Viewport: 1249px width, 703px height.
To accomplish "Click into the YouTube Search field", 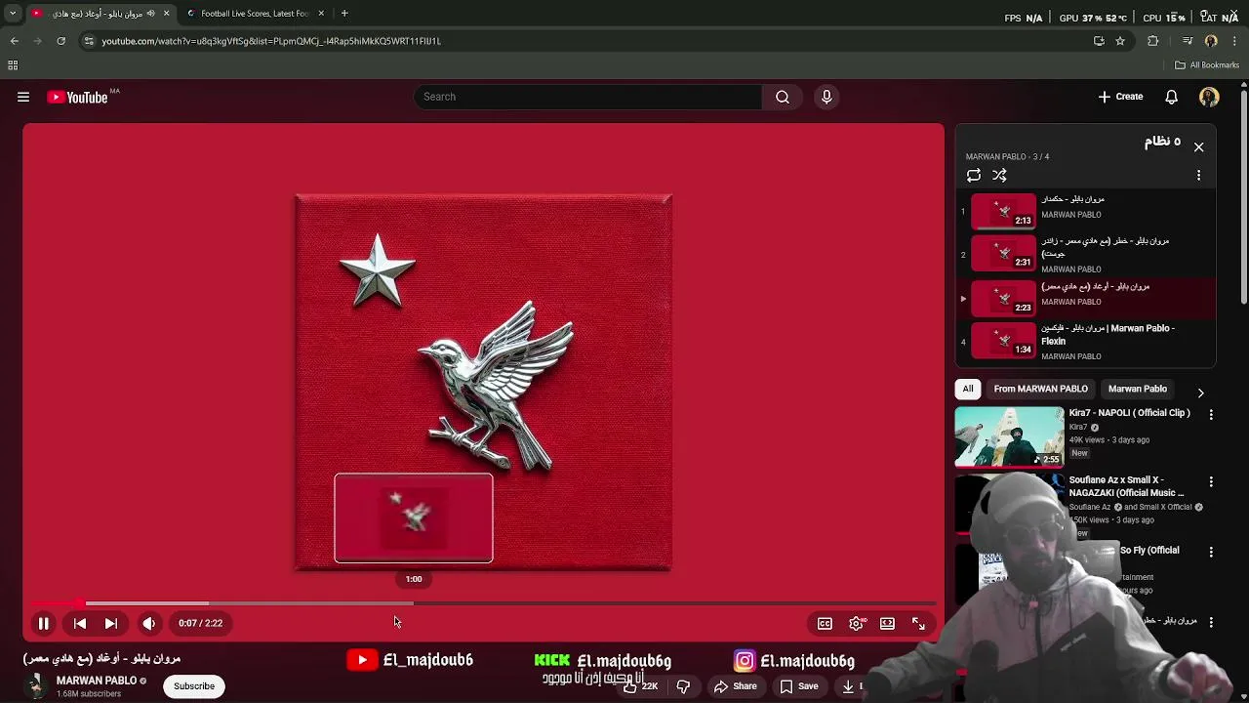I will 588,97.
